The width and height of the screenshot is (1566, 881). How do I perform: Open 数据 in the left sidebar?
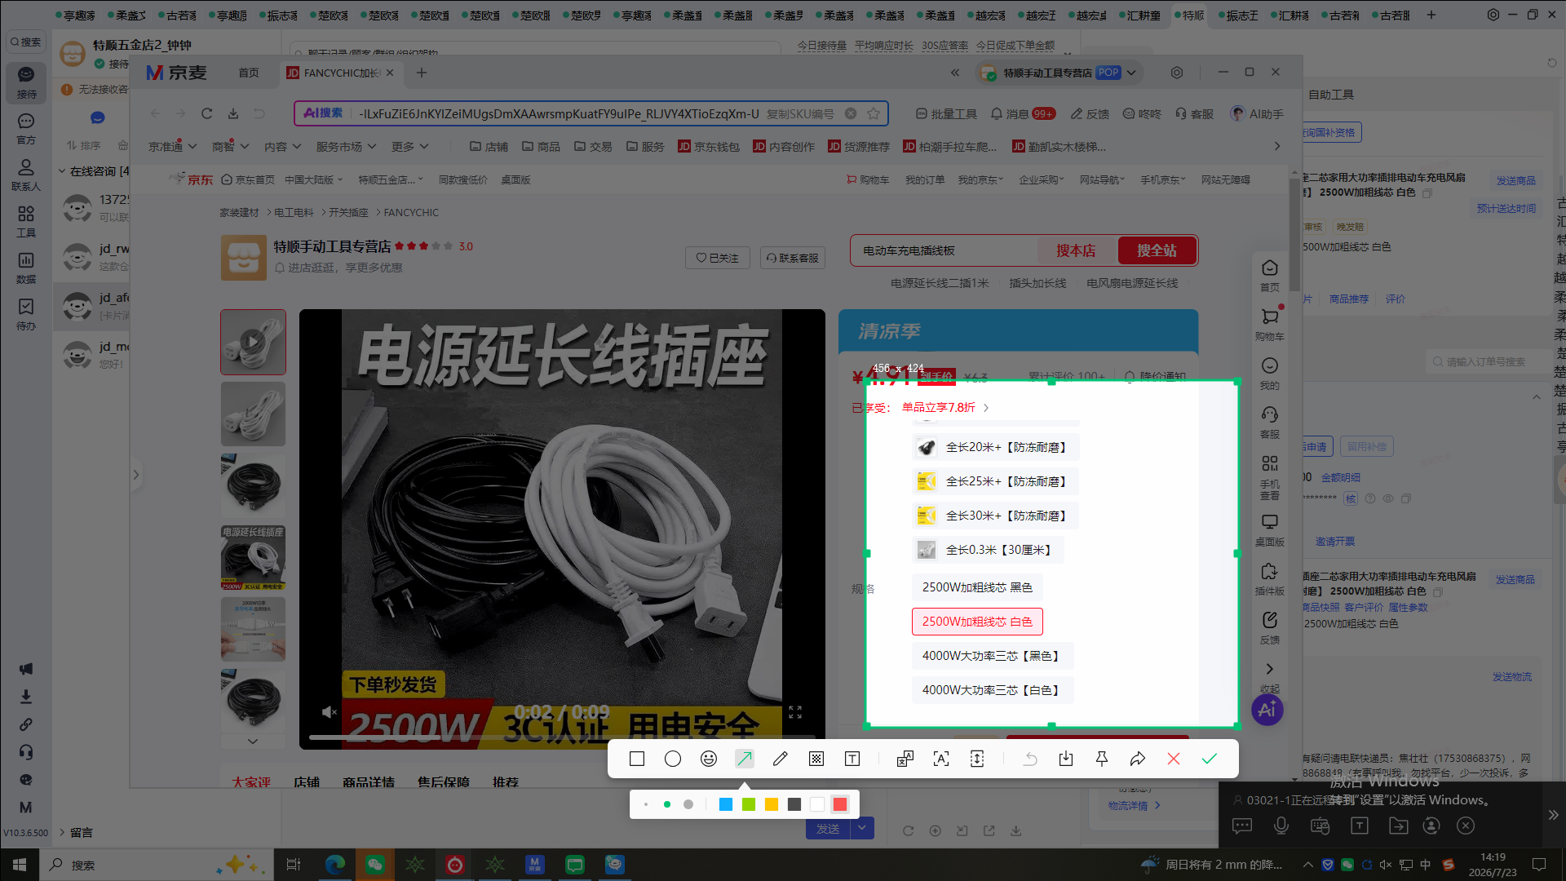(x=26, y=267)
